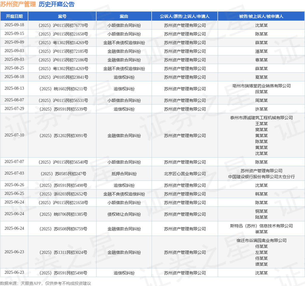Select the date 2025-08-25
This screenshot has width=305, height=286.
coord(14,68)
